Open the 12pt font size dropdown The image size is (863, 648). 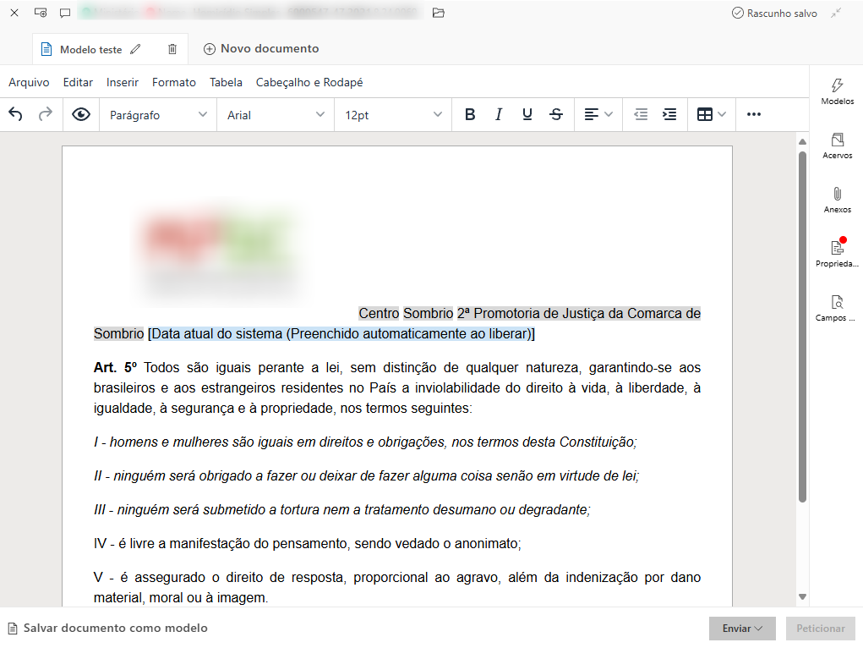[393, 114]
